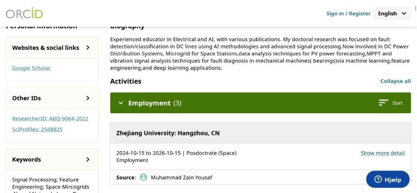Click the Employment (3) section header
The image size is (417, 193).
155,103
